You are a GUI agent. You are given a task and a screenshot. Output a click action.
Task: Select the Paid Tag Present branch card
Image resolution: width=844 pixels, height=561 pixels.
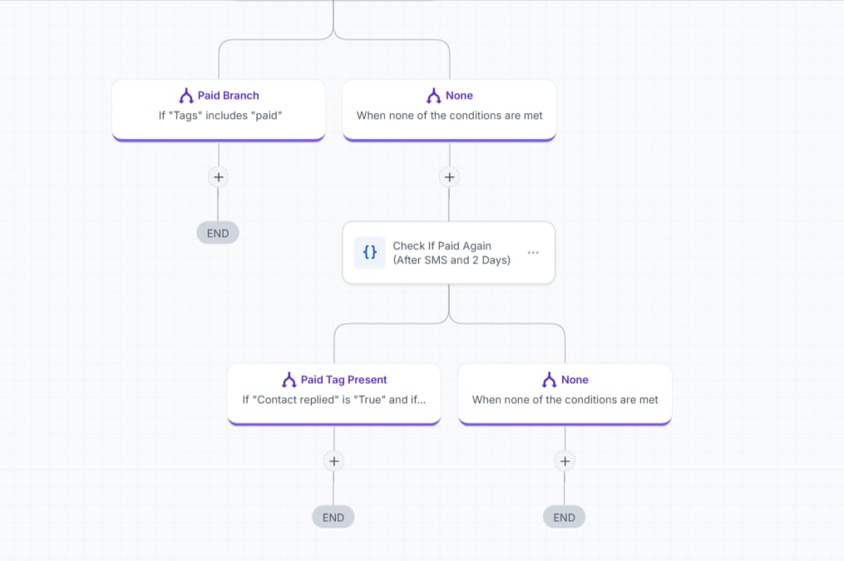pyautogui.click(x=333, y=394)
